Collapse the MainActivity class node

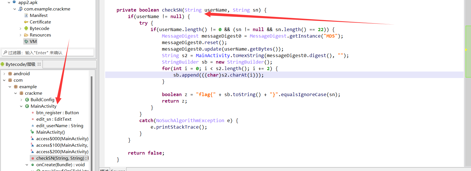pyautogui.click(x=21, y=106)
